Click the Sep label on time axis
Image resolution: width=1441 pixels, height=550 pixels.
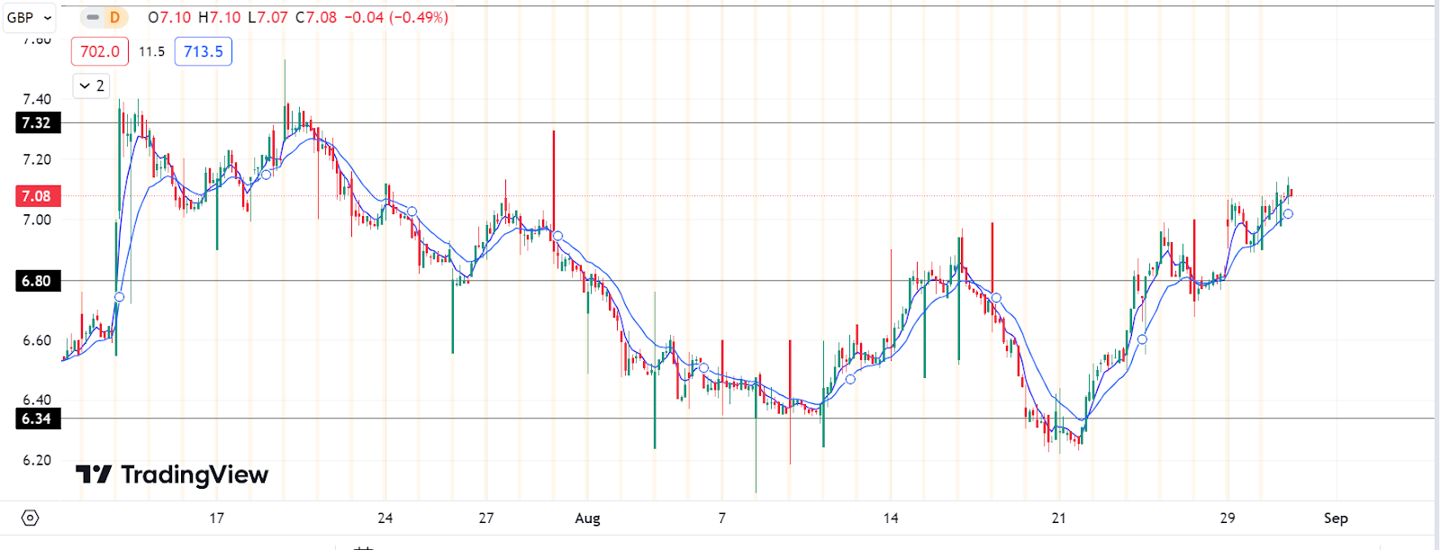pos(1336,518)
